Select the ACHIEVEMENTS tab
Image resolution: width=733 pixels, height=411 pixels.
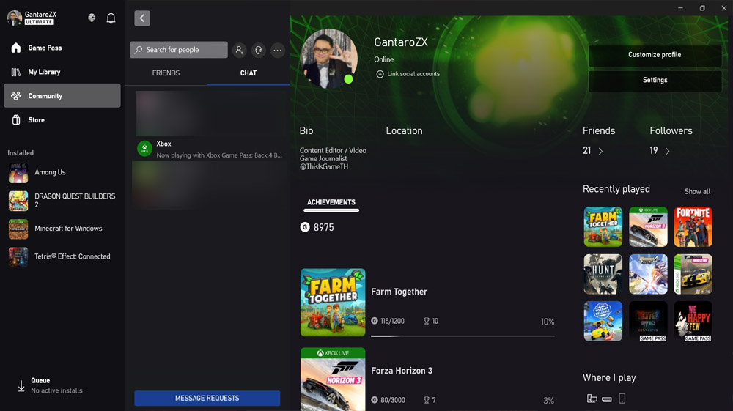[331, 202]
